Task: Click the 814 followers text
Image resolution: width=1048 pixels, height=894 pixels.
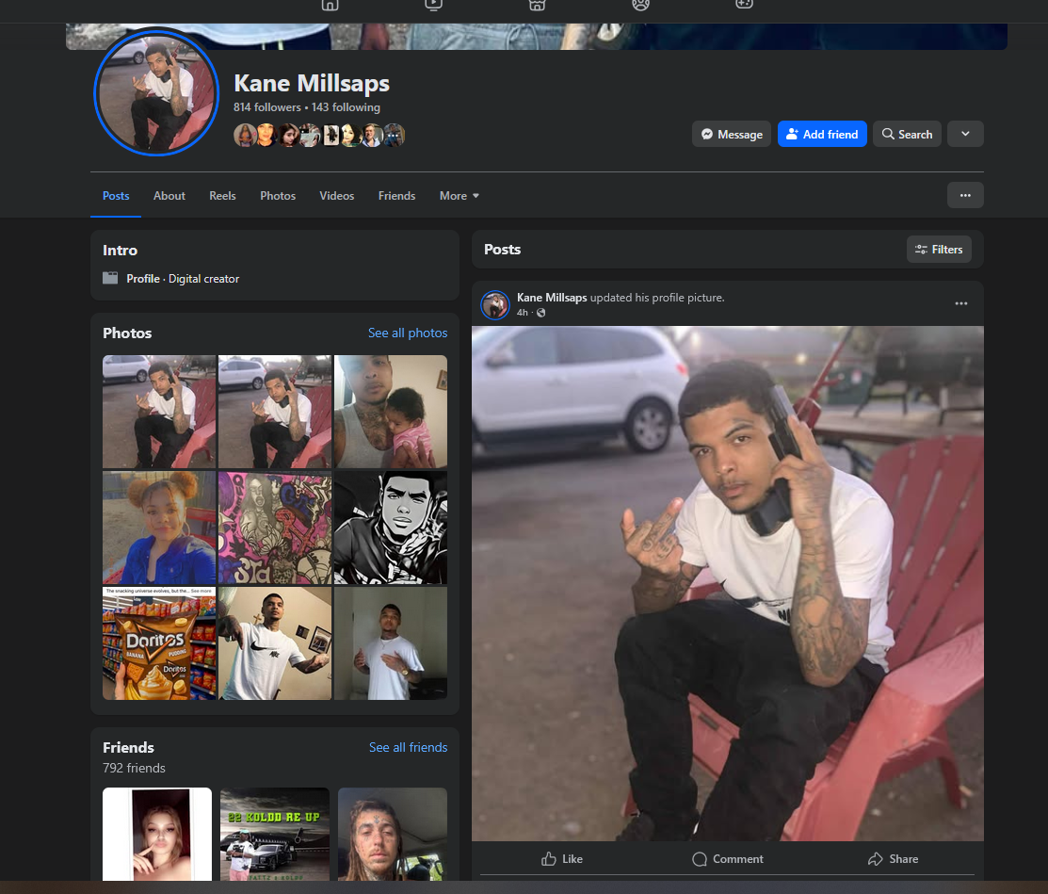Action: pyautogui.click(x=266, y=107)
